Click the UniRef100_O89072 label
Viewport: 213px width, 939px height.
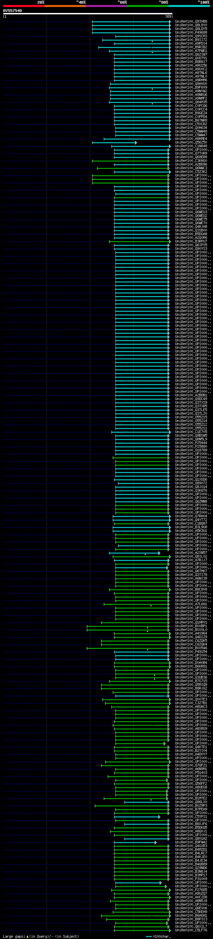tap(191, 483)
